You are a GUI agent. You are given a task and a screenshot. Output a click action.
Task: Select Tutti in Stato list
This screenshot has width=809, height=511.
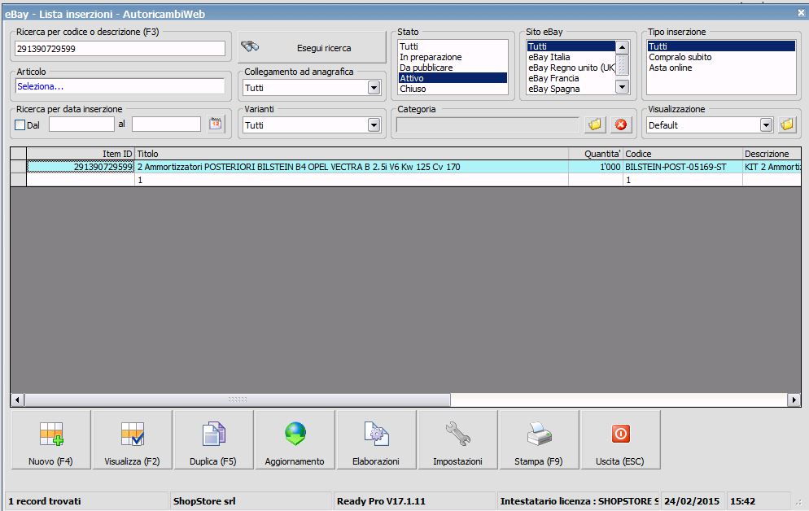coord(453,46)
